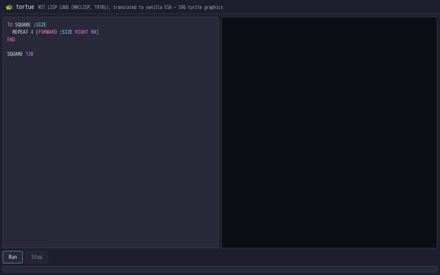Viewport: 440px width, 275px height.
Task: Run the Logo program
Action: click(x=13, y=257)
